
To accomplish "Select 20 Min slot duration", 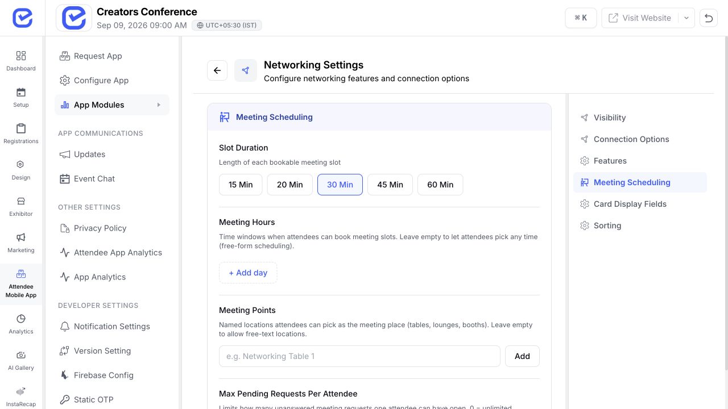I will 290,185.
